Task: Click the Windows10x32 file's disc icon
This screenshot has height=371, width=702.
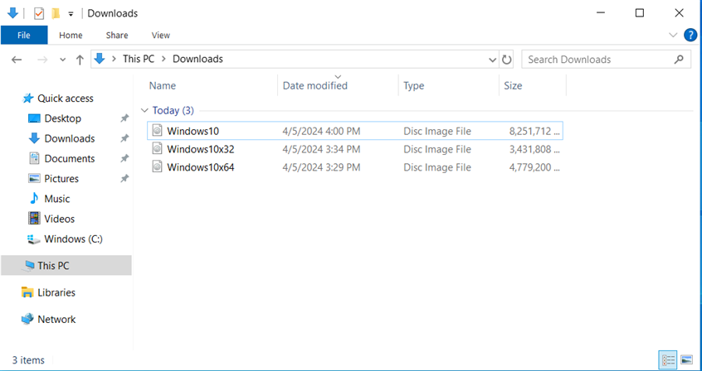Action: click(x=157, y=148)
